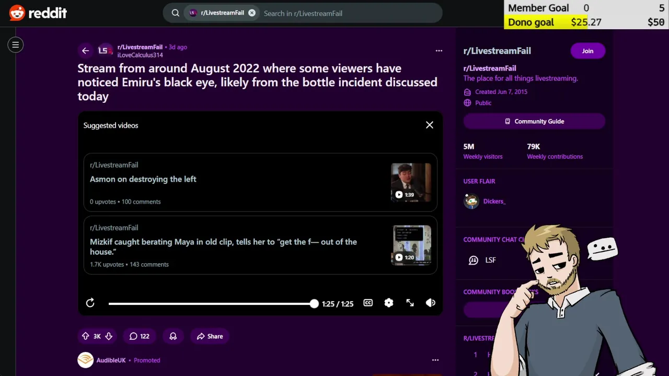Image resolution: width=669 pixels, height=376 pixels.
Task: Join the r/LivestreamFail community
Action: (x=588, y=51)
